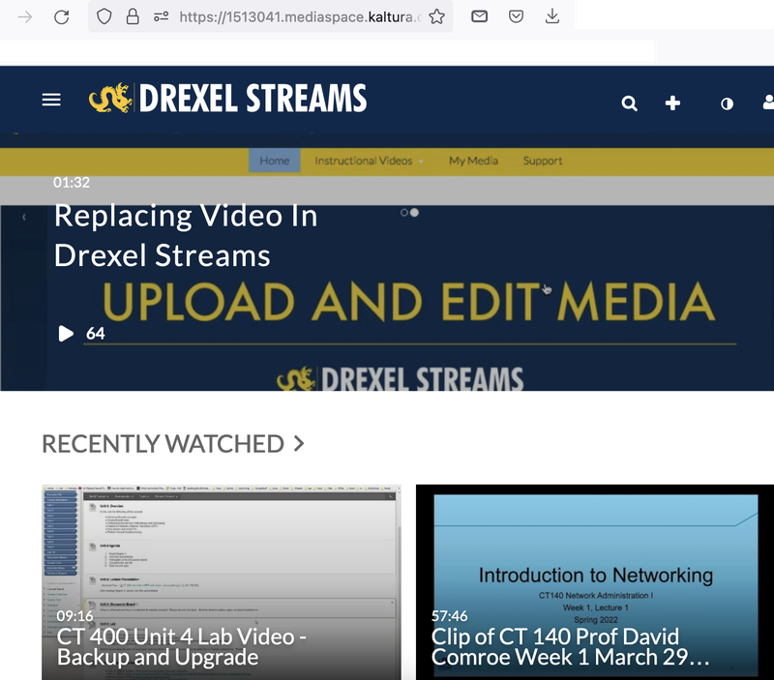Image resolution: width=774 pixels, height=680 pixels.
Task: Open My Media menu item
Action: coord(473,161)
